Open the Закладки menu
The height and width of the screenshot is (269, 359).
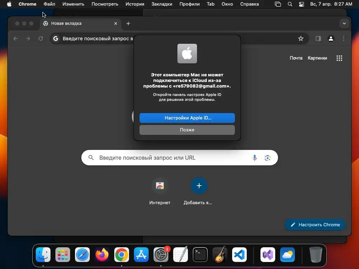point(162,4)
